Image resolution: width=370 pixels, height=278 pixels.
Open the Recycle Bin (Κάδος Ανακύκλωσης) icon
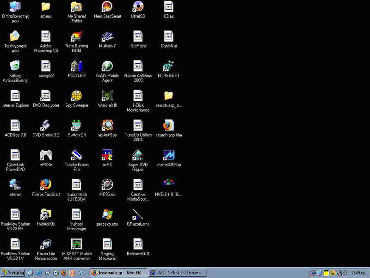[15, 66]
